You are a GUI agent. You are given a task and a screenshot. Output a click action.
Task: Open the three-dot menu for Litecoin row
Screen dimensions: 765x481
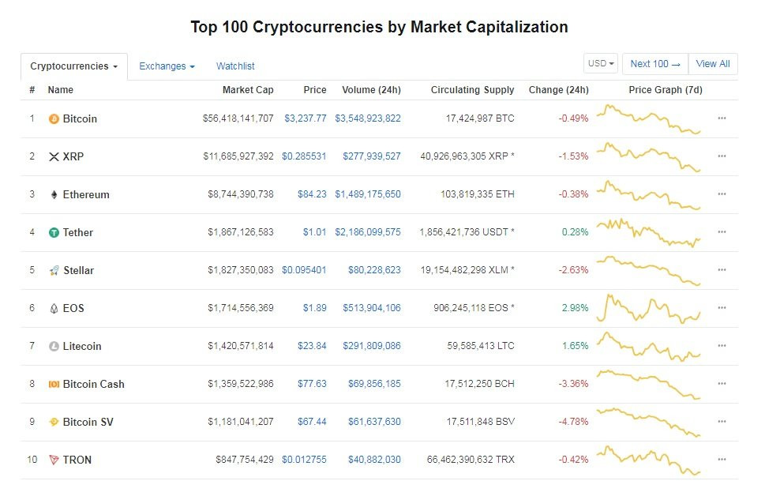tap(722, 346)
